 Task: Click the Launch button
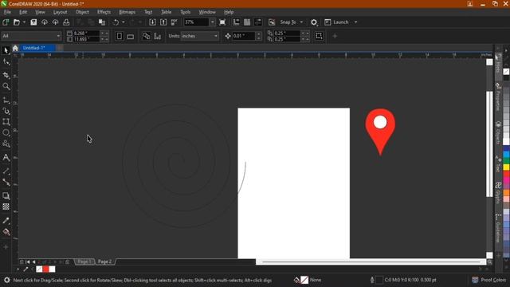click(337, 22)
